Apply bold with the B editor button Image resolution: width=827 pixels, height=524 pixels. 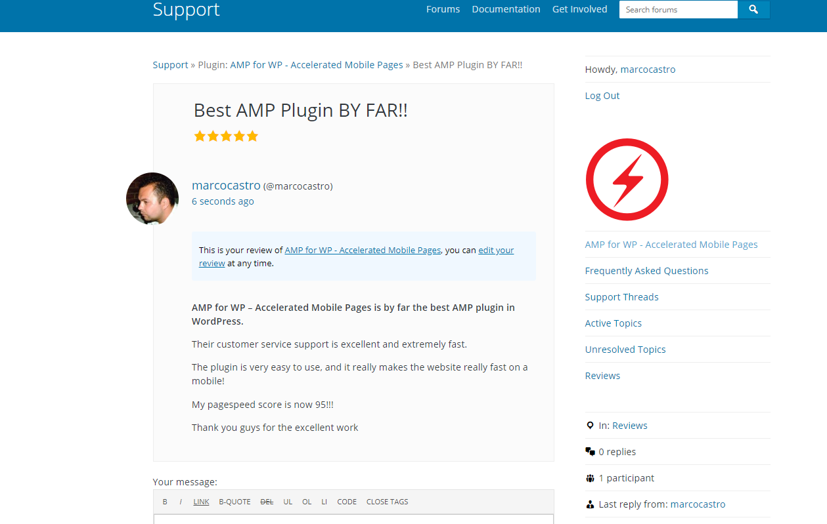click(x=165, y=502)
